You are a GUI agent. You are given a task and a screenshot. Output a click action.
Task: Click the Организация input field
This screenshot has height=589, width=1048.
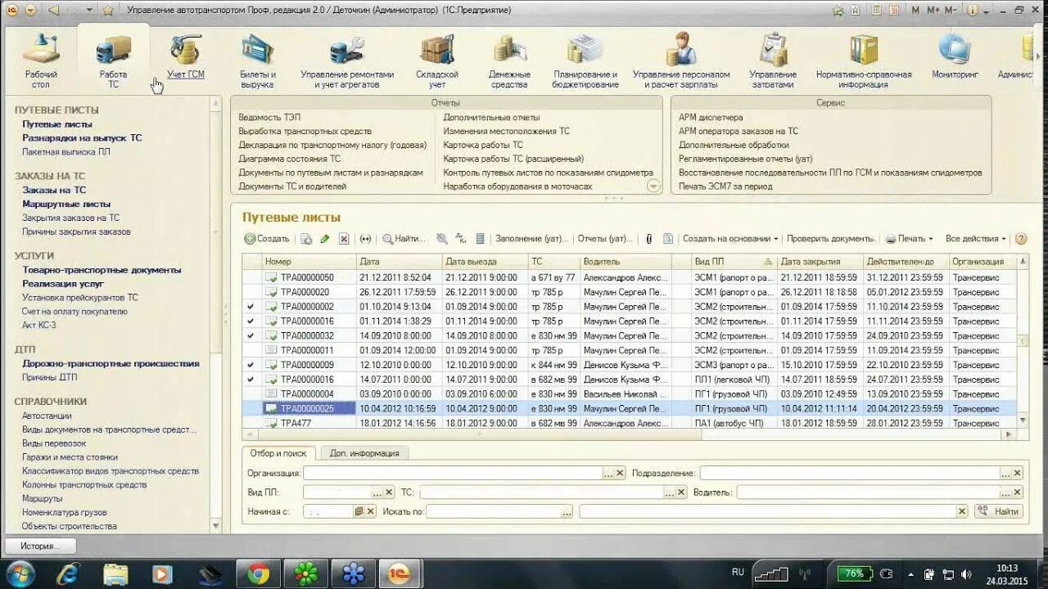point(453,473)
